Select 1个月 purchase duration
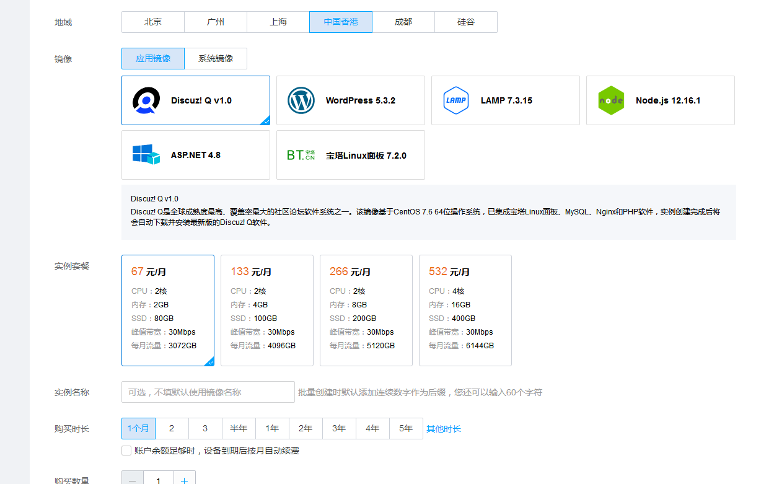The height and width of the screenshot is (484, 761). click(138, 428)
